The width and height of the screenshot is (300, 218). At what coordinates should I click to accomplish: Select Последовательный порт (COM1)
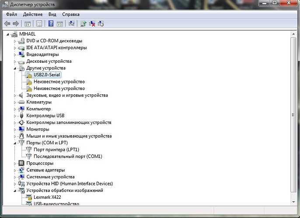(x=68, y=157)
